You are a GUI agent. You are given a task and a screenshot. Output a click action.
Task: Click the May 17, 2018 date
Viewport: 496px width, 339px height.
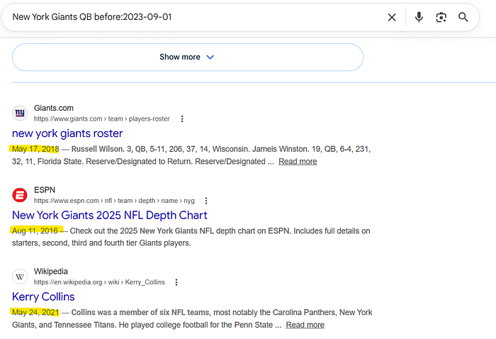(x=35, y=149)
